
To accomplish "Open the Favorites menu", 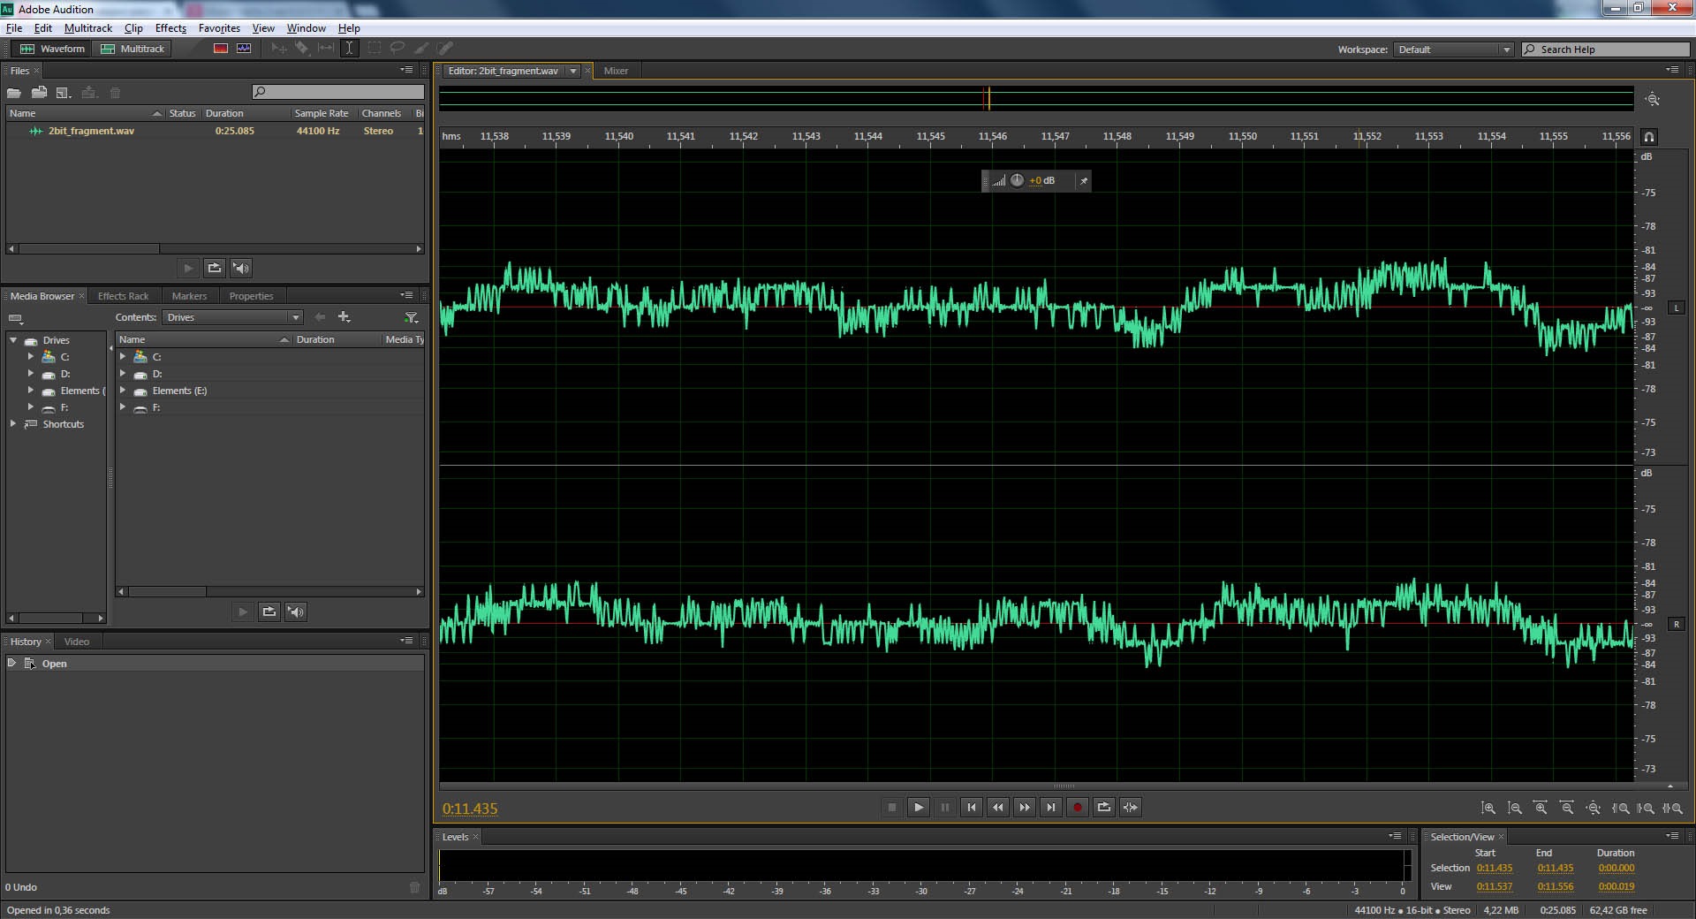I will 219,28.
